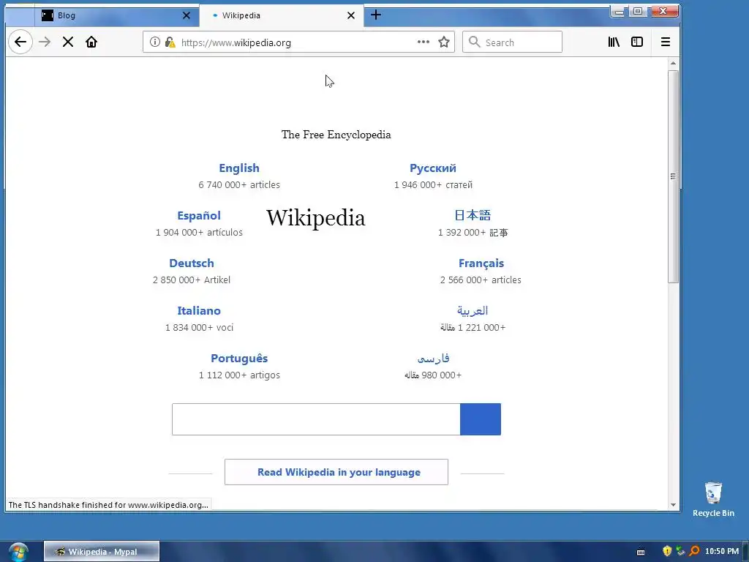This screenshot has height=562, width=749.
Task: Open the browser home page
Action: [91, 42]
